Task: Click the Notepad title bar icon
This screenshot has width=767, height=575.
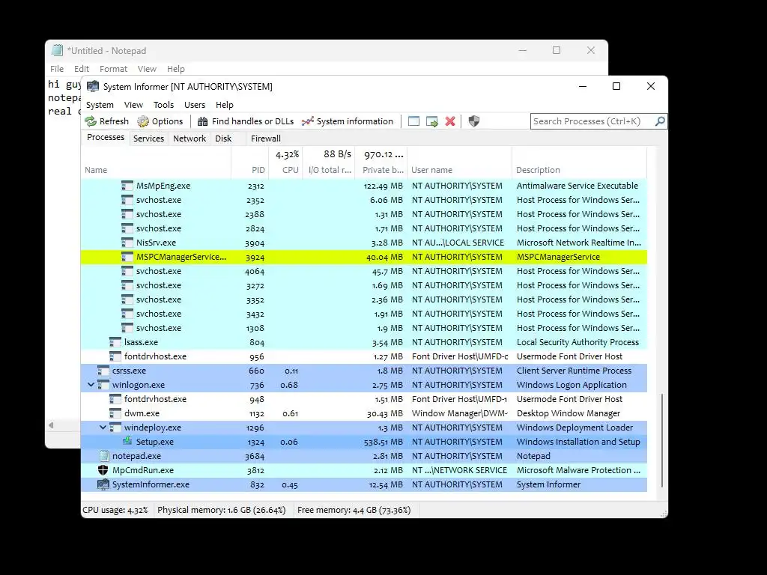Action: coord(57,50)
